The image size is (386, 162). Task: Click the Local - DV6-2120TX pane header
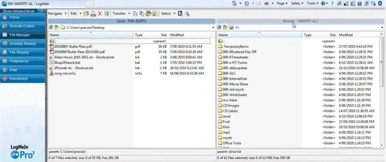tap(132, 21)
